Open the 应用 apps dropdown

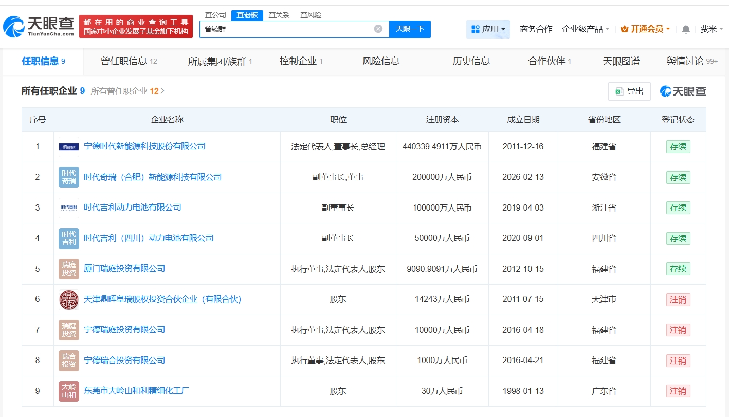point(488,29)
